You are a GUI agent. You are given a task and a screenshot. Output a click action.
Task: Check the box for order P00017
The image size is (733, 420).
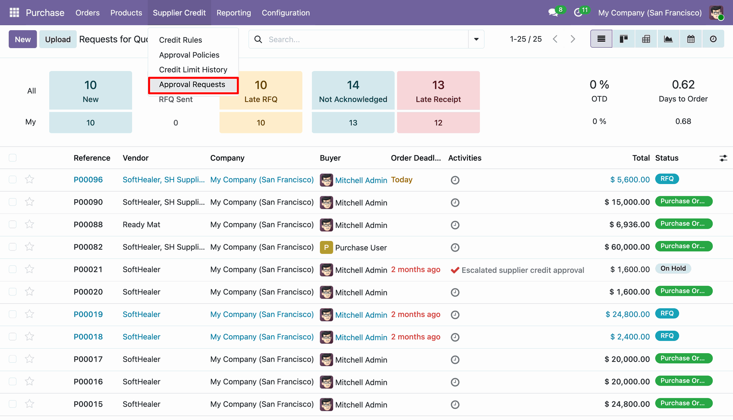(x=13, y=359)
